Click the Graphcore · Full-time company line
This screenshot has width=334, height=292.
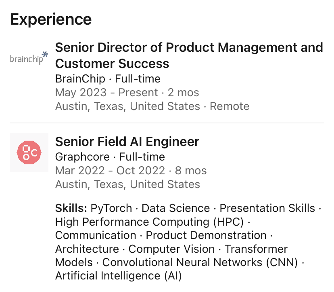[x=110, y=157]
